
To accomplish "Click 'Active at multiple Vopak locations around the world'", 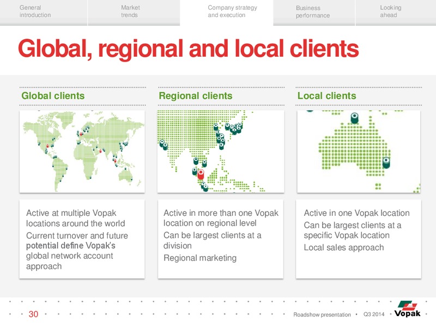I will pyautogui.click(x=75, y=219).
